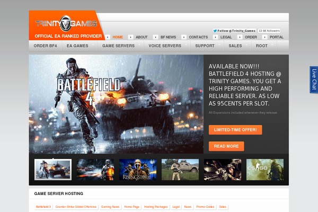This screenshot has width=318, height=212.
Task: Click the Legal tag link
Action: tap(176, 207)
